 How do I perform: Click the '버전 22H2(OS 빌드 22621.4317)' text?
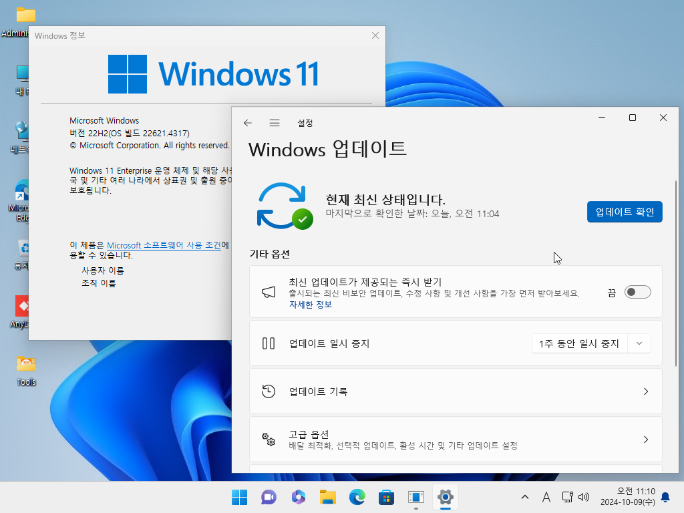point(130,133)
